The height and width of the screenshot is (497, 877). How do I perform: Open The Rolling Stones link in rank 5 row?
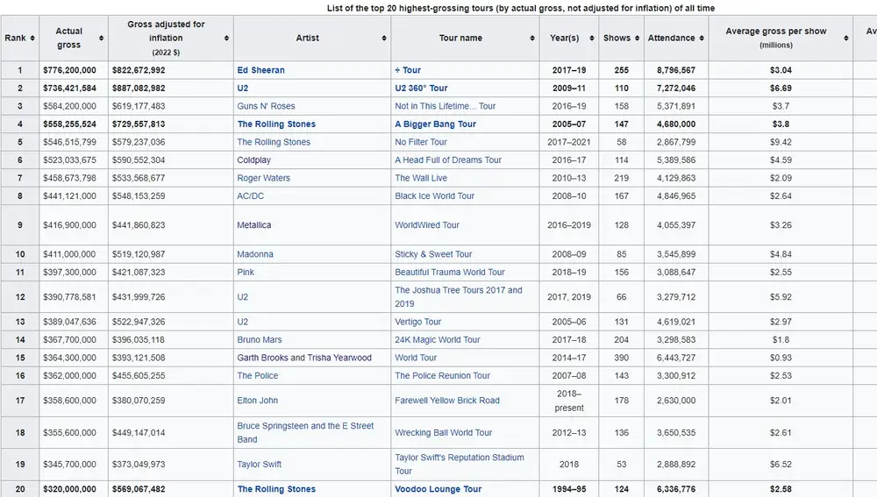[274, 142]
